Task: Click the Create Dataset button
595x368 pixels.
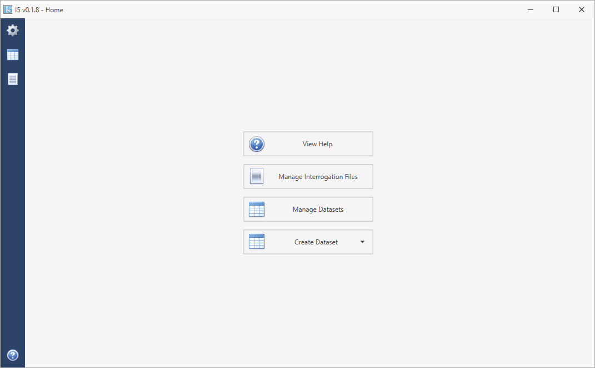Action: point(308,242)
